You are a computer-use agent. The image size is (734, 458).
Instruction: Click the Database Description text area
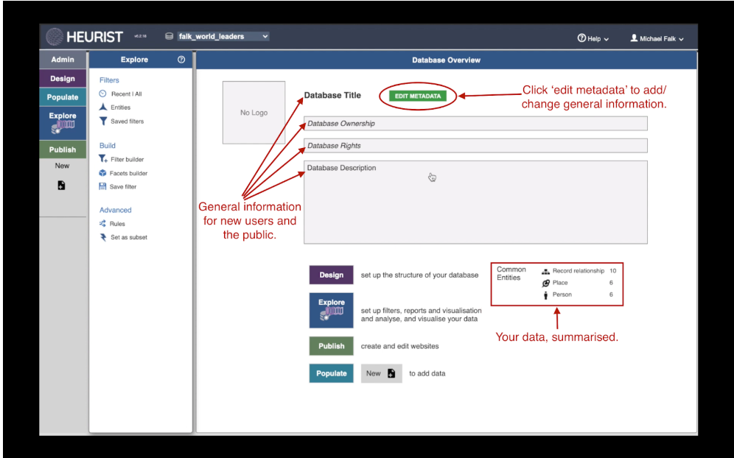coord(475,202)
